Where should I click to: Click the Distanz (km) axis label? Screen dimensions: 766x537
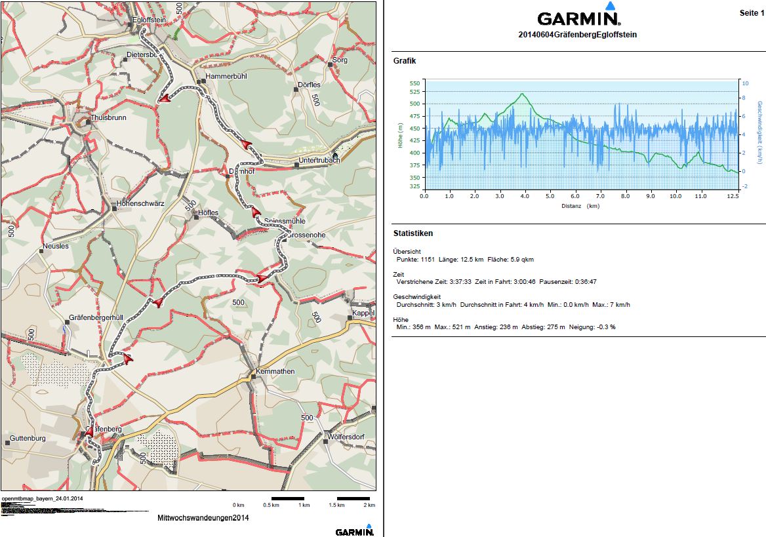pos(579,205)
